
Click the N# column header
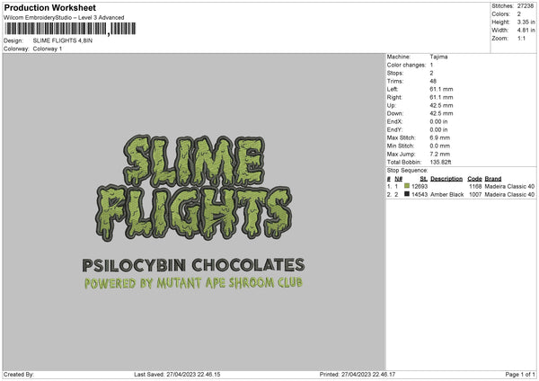tap(398, 179)
